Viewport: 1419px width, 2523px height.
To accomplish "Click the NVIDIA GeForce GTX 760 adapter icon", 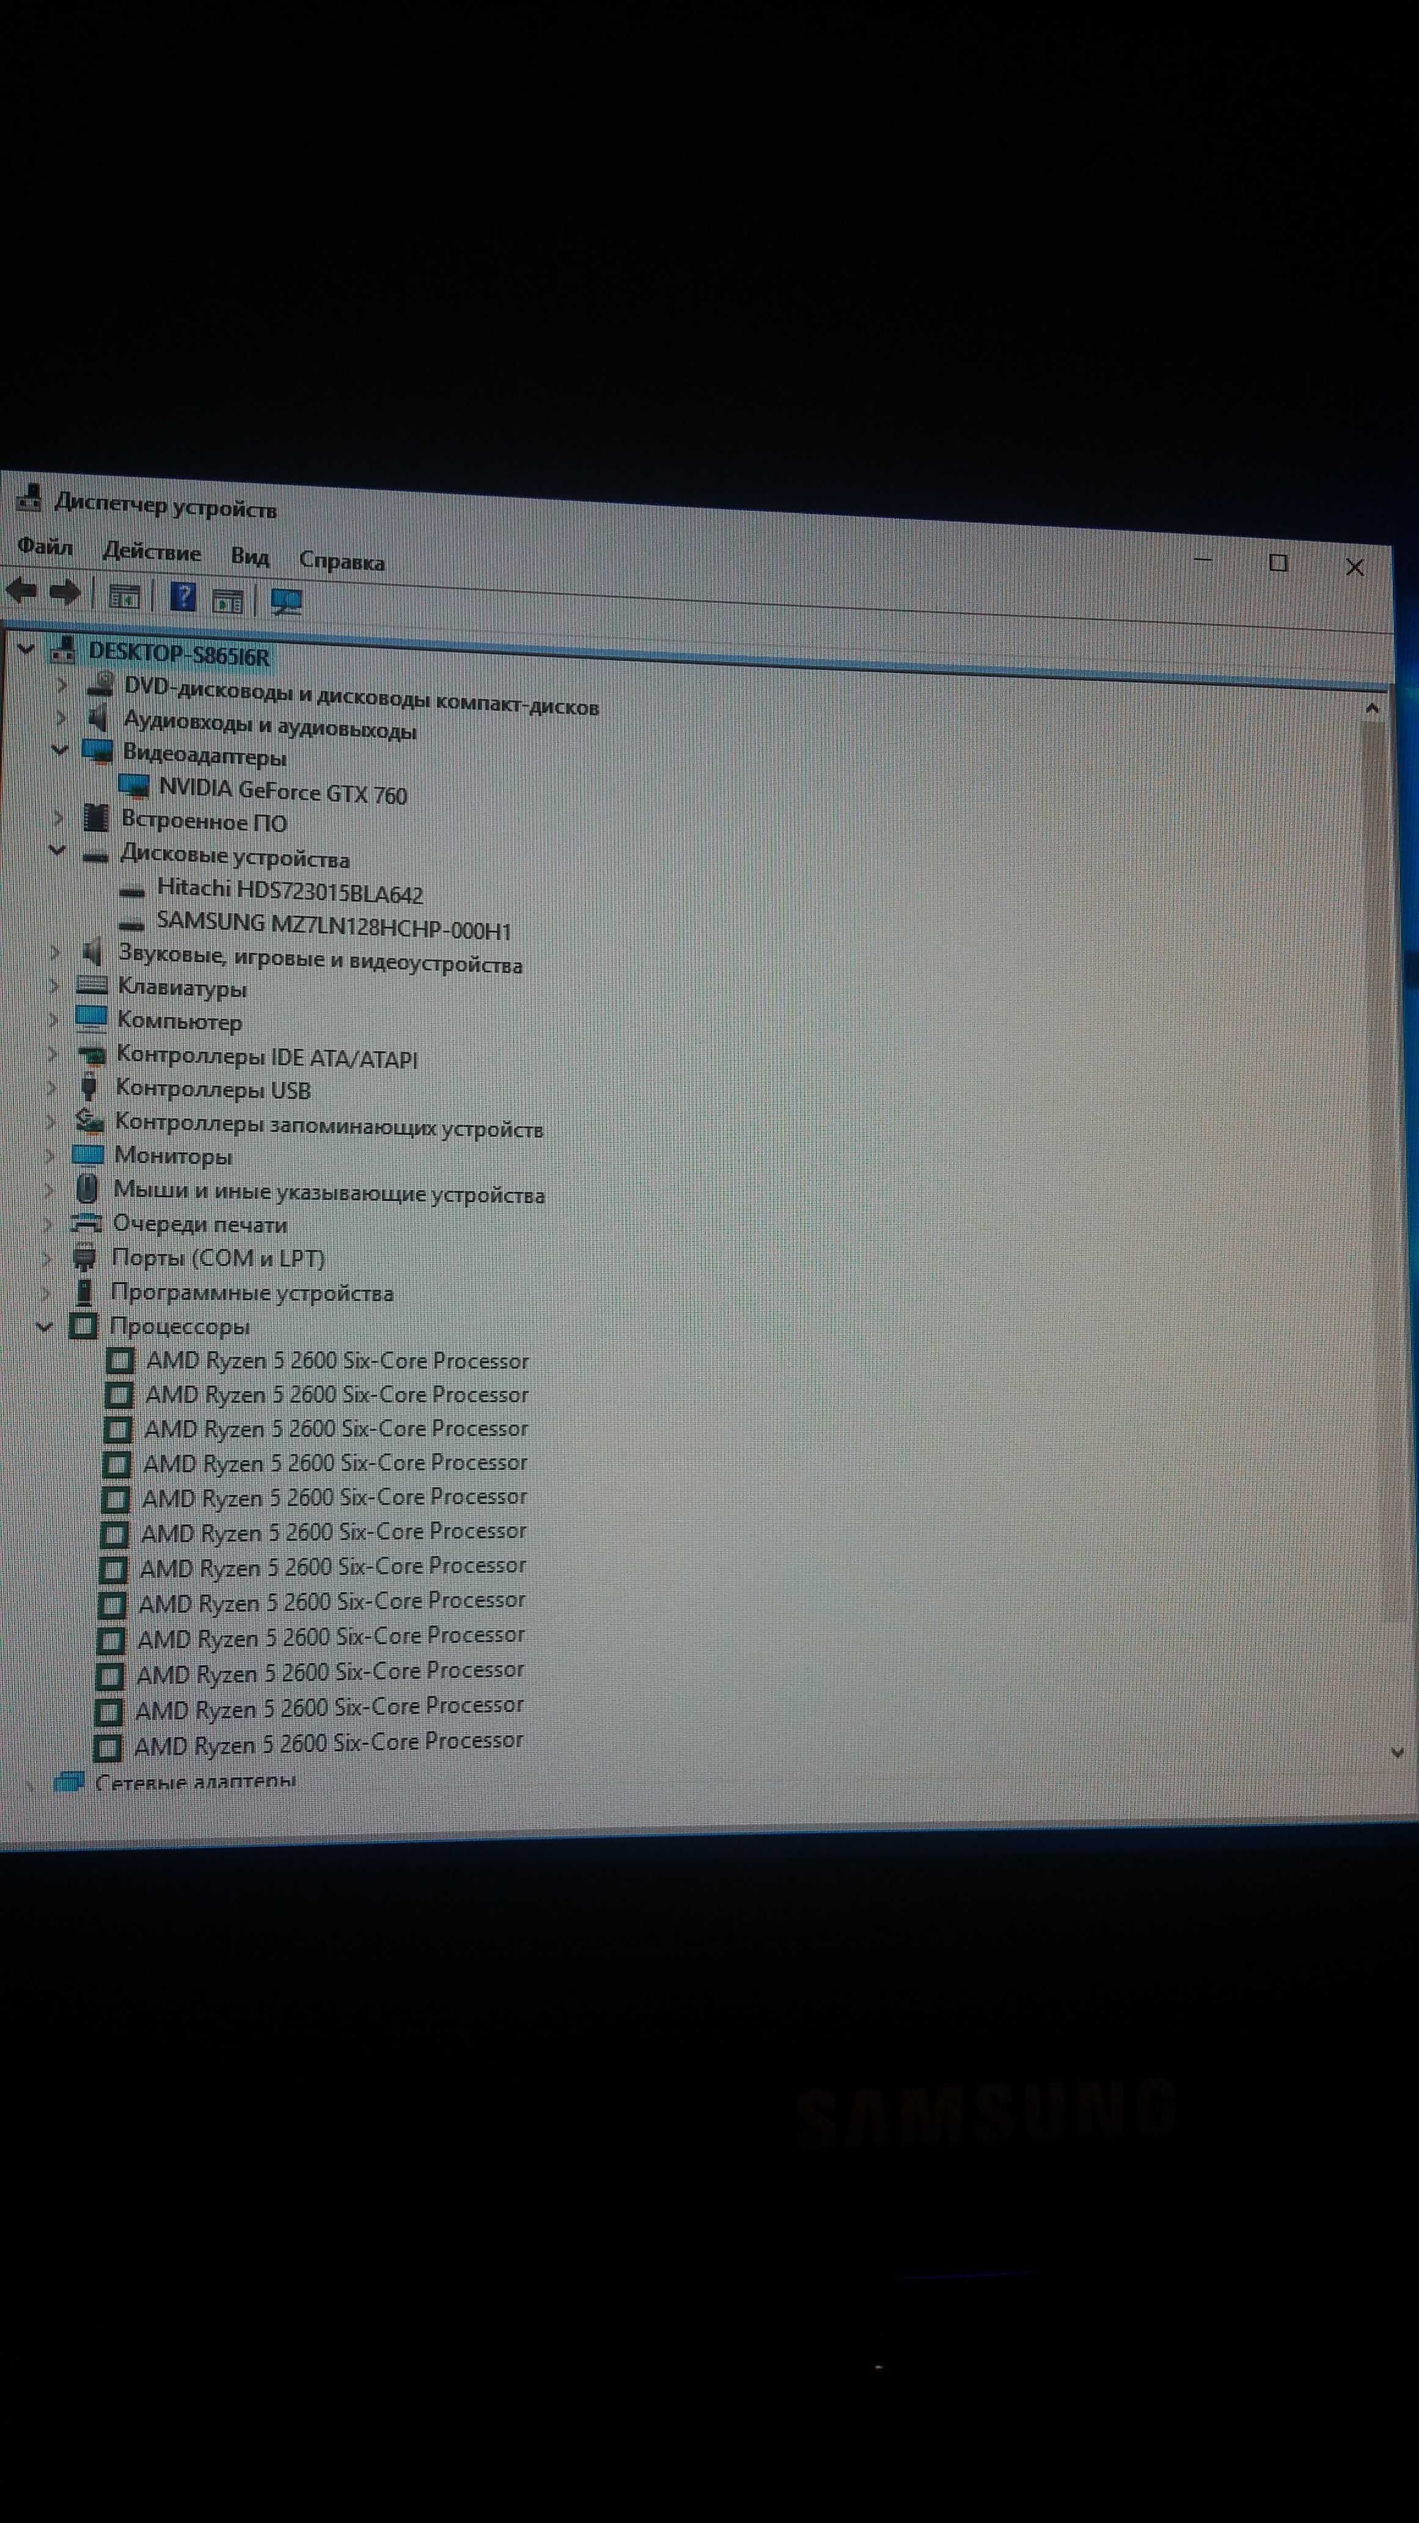I will [133, 785].
